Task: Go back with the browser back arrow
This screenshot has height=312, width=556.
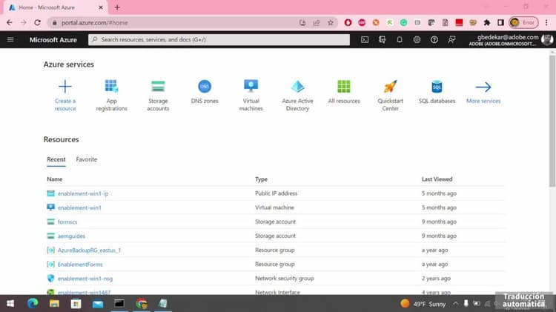Action: [10, 23]
